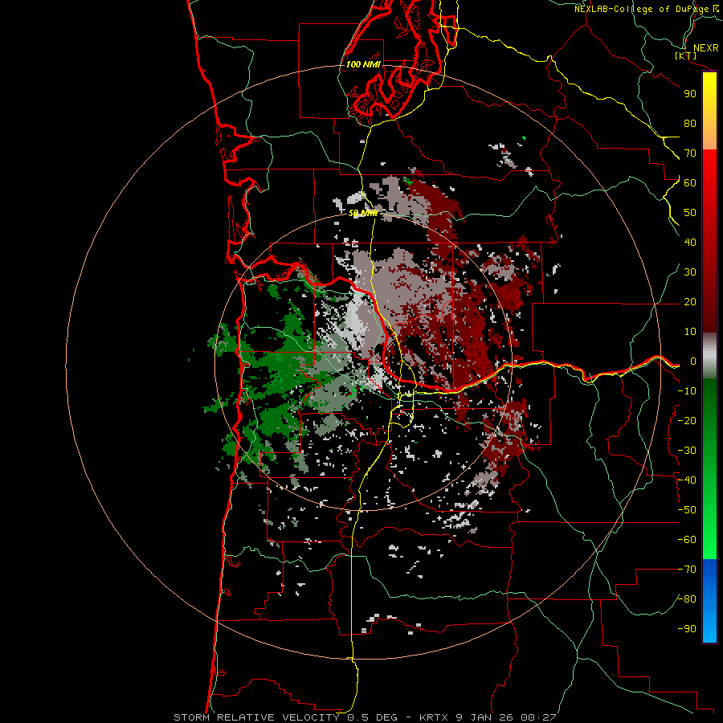Click the Storm Relative Velocity KRTX caption
The height and width of the screenshot is (723, 723).
365,717
